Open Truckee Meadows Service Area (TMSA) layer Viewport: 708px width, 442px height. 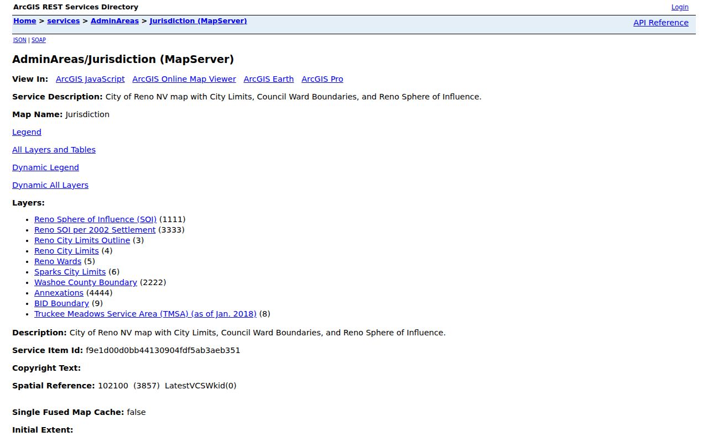145,314
